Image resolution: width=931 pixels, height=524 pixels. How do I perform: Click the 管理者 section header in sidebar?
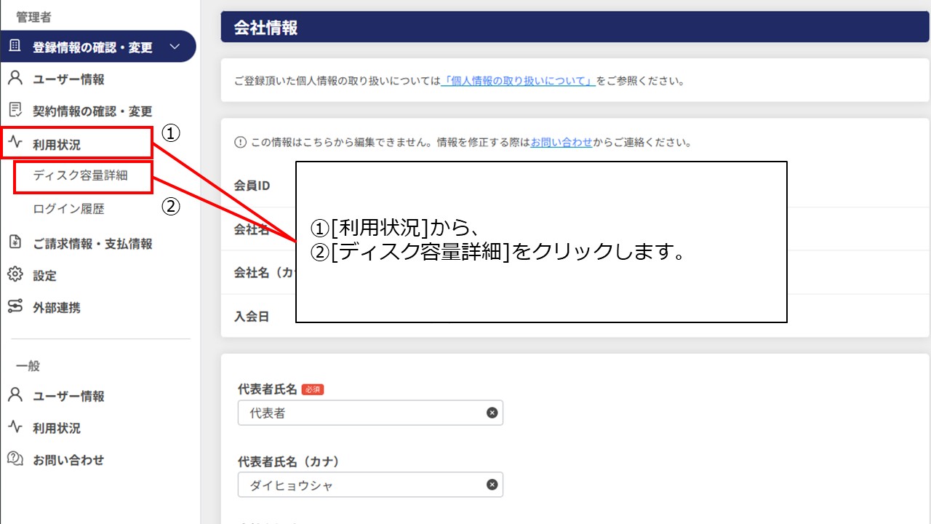[x=33, y=17]
